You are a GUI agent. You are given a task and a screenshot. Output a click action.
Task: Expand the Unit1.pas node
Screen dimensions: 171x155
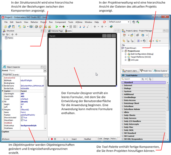(x=125, y=60)
